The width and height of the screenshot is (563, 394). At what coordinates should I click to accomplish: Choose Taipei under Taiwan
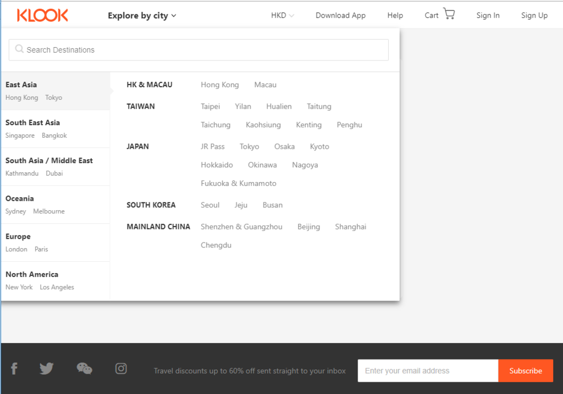click(x=211, y=106)
